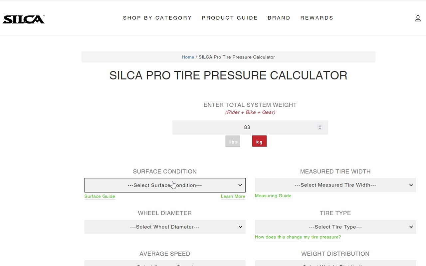The width and height of the screenshot is (426, 266).
Task: Expand the Tire Type dropdown
Action: pyautogui.click(x=335, y=227)
